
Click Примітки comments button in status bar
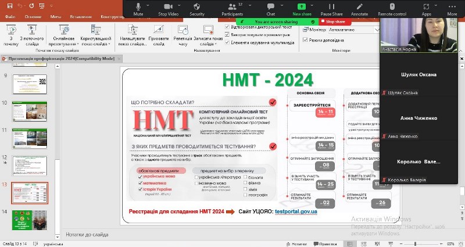(325, 244)
